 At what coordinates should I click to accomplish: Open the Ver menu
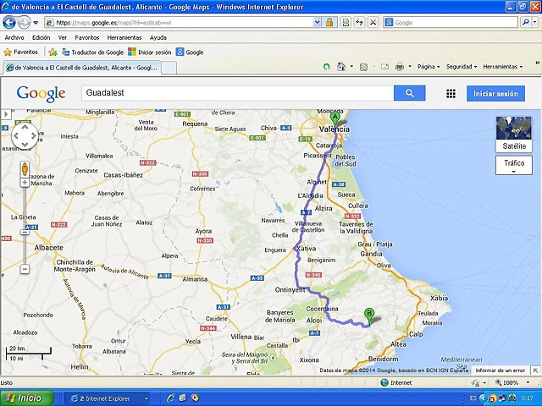click(62, 37)
